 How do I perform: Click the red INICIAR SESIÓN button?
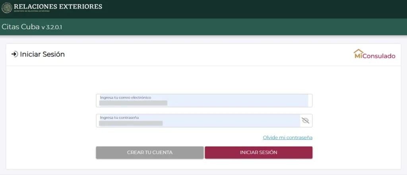pyautogui.click(x=258, y=152)
